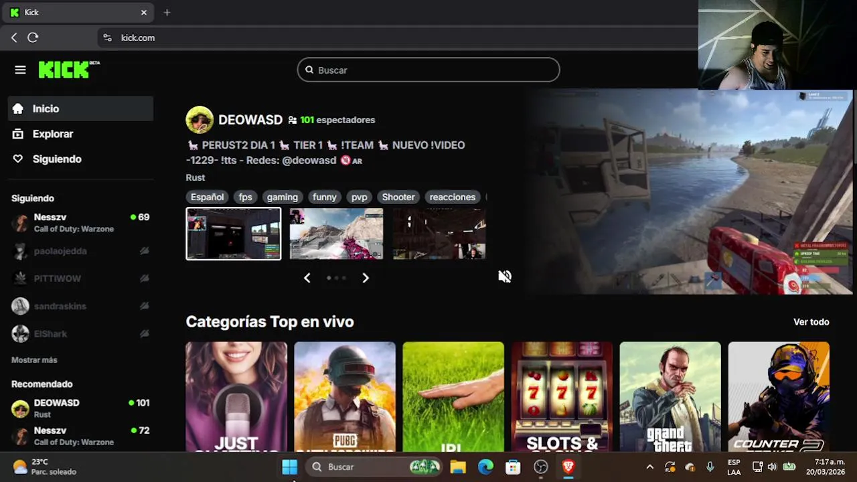The width and height of the screenshot is (857, 482).
Task: Open paolaojedda offline channel
Action: 80,251
